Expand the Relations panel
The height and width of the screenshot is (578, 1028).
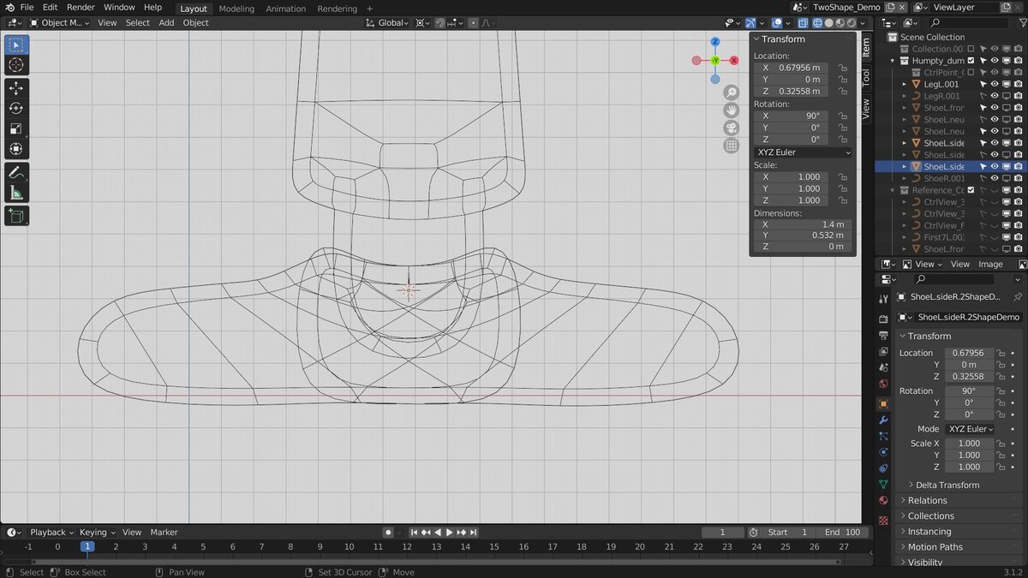[927, 500]
